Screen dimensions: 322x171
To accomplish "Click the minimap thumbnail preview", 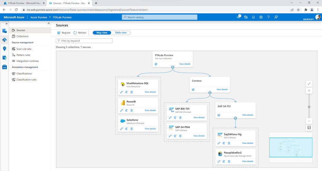I will [291, 147].
